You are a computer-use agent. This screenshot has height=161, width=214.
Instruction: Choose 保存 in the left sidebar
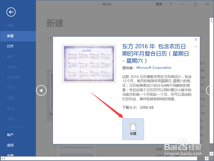click(x=10, y=57)
